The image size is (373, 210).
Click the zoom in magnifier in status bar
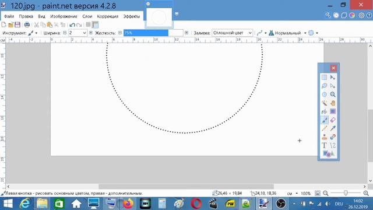click(366, 193)
